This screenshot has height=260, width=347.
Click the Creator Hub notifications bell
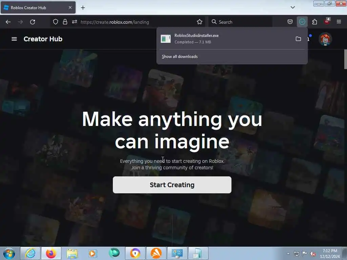point(309,39)
